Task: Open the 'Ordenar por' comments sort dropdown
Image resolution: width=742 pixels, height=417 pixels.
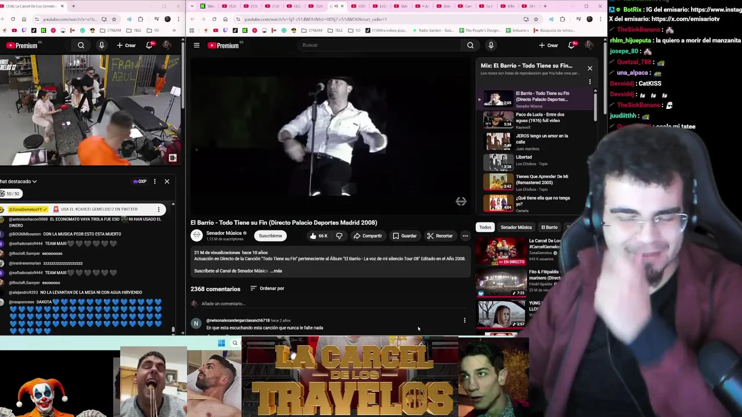Action: [x=267, y=288]
